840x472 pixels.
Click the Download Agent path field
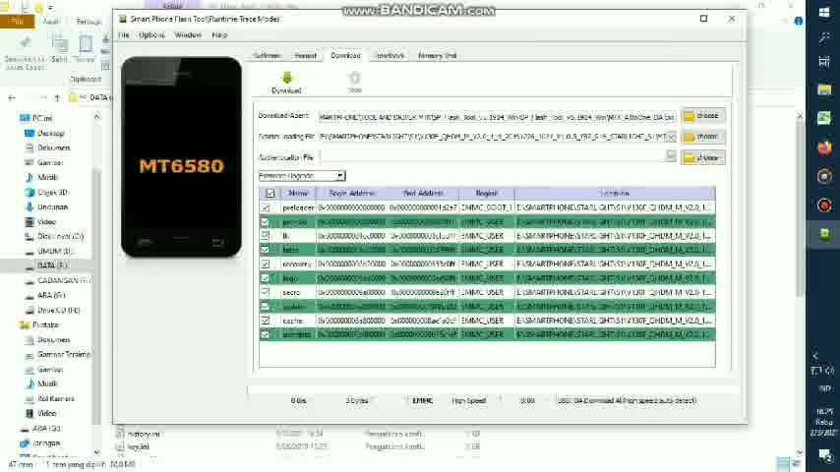497,117
